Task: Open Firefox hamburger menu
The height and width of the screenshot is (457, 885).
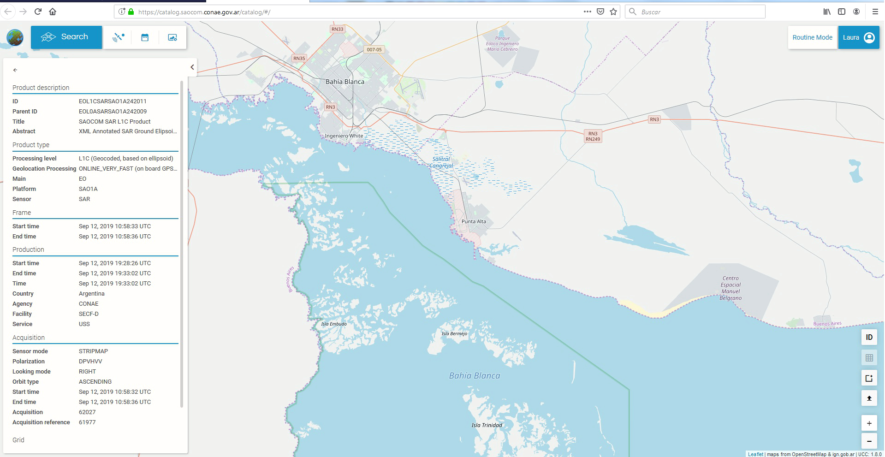Action: click(875, 12)
